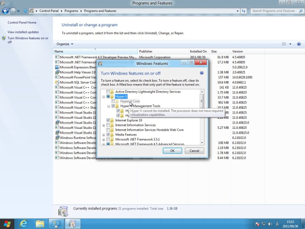Image resolution: width=305 pixels, height=229 pixels.
Task: Open view options dropdown arrow
Action: [290, 44]
